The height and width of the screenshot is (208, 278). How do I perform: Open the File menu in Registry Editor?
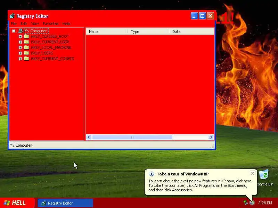click(14, 24)
